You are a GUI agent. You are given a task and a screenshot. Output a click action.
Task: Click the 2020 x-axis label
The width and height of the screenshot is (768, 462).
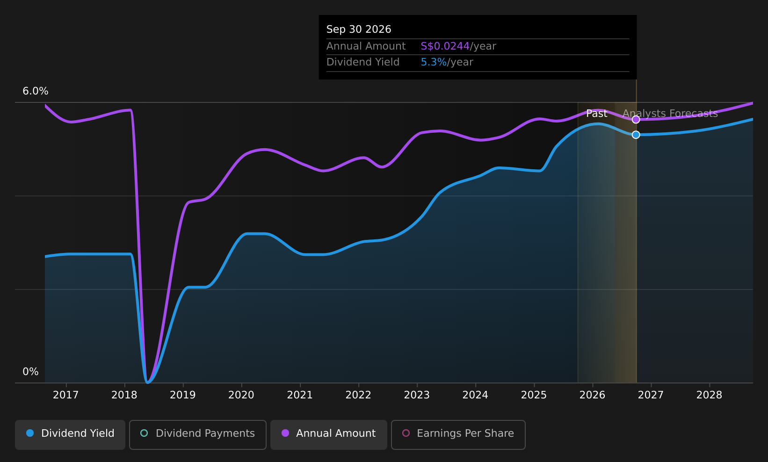click(241, 395)
